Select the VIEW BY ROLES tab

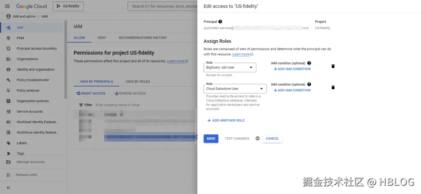pos(138,81)
